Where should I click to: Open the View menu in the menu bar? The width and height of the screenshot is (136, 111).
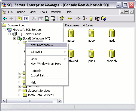tap(32, 12)
